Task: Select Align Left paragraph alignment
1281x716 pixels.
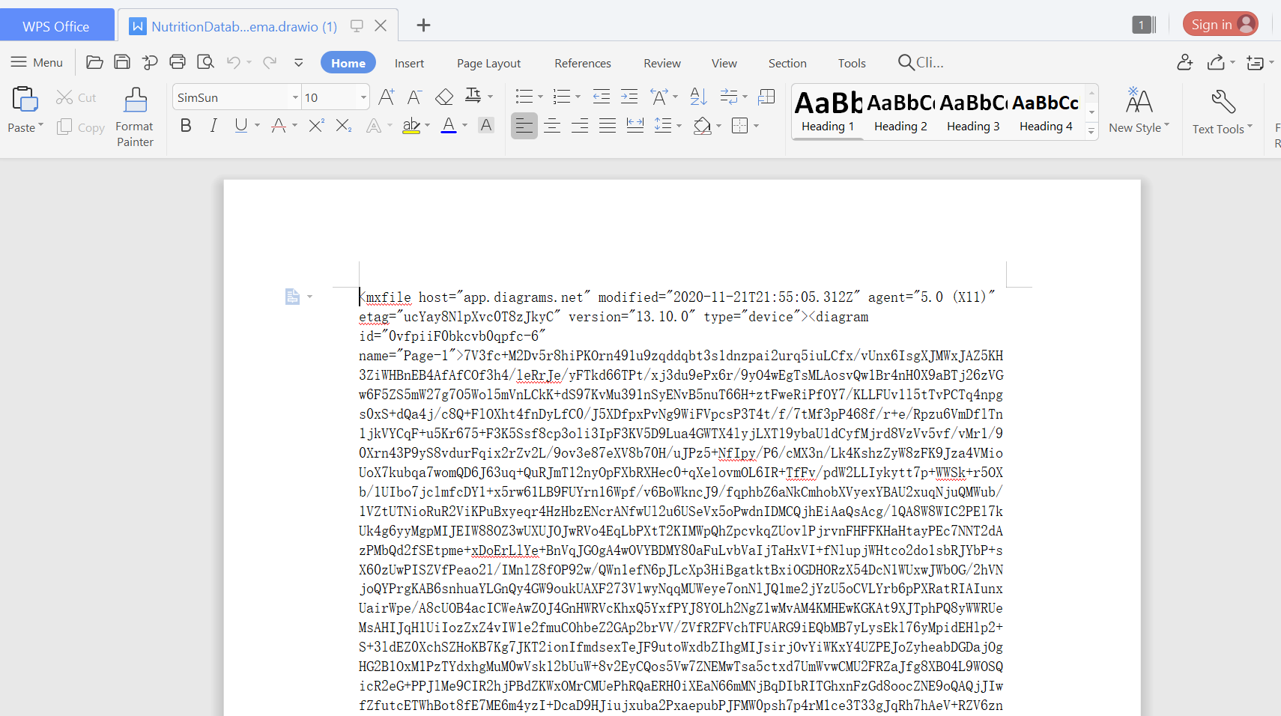Action: pyautogui.click(x=524, y=125)
